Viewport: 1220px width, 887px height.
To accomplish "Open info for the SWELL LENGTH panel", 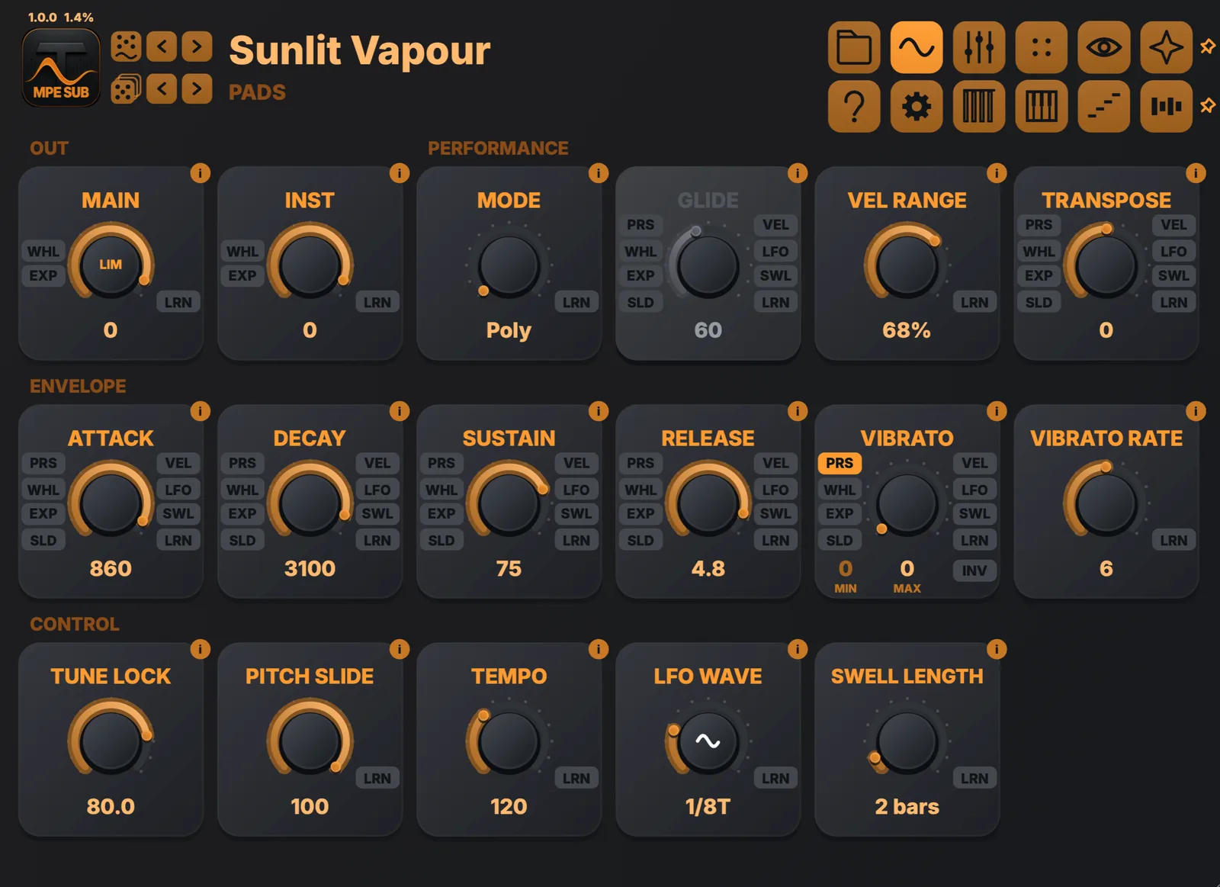I will [997, 649].
